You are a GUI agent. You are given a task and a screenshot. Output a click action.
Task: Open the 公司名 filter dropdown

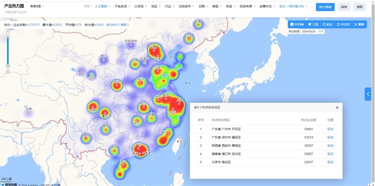click(x=141, y=6)
